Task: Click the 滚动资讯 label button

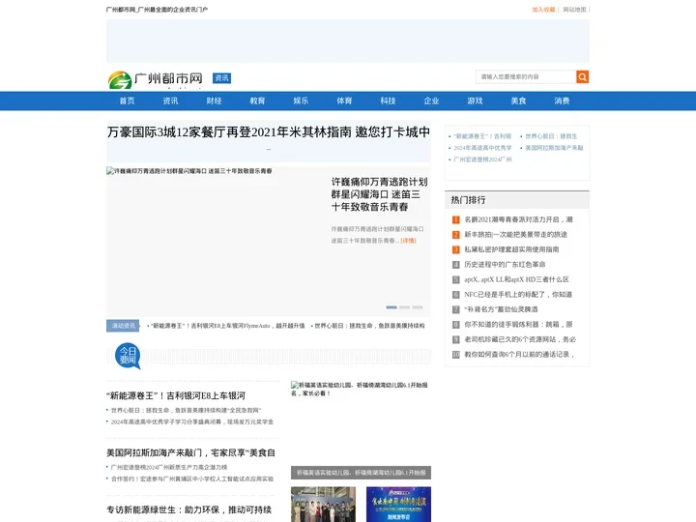Action: (123, 326)
